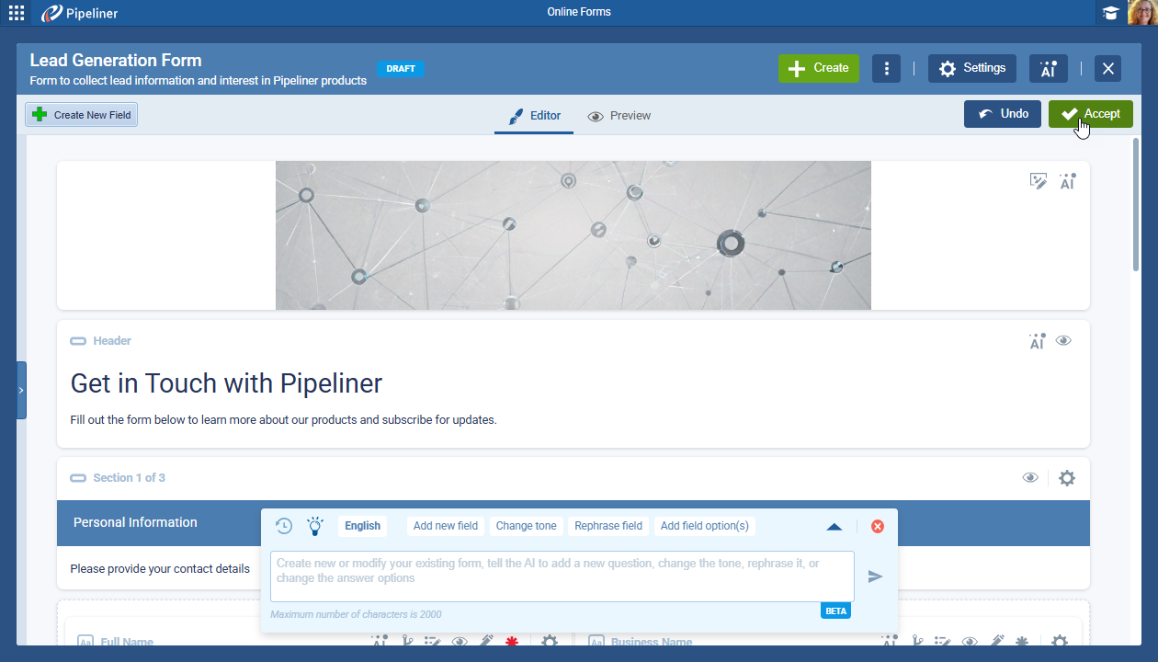This screenshot has height=662, width=1158.
Task: Send the AI prompt with arrow icon
Action: click(875, 576)
